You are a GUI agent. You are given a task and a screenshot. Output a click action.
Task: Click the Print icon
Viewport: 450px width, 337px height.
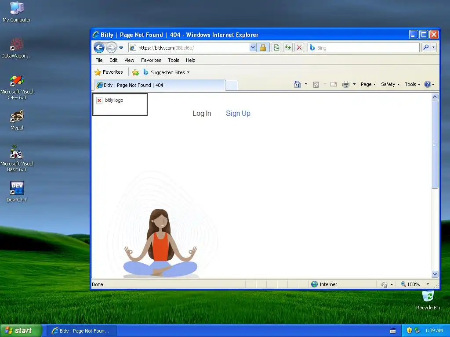(346, 84)
